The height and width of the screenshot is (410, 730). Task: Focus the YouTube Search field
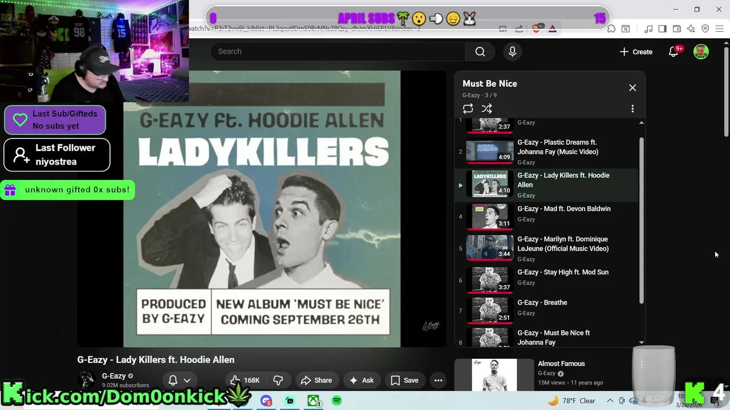(338, 51)
